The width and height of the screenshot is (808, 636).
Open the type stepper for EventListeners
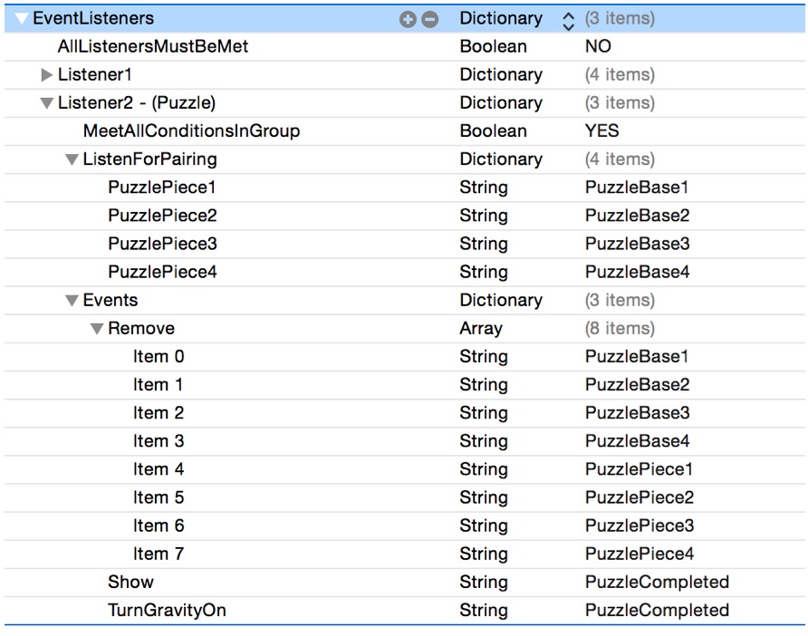[x=569, y=18]
